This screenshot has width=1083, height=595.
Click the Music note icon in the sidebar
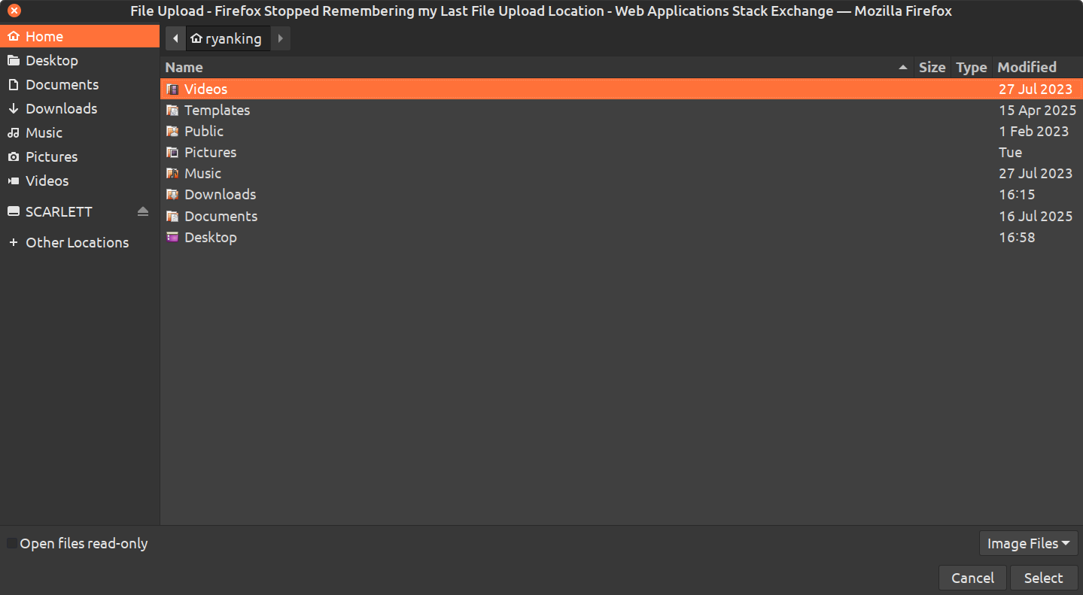13,133
